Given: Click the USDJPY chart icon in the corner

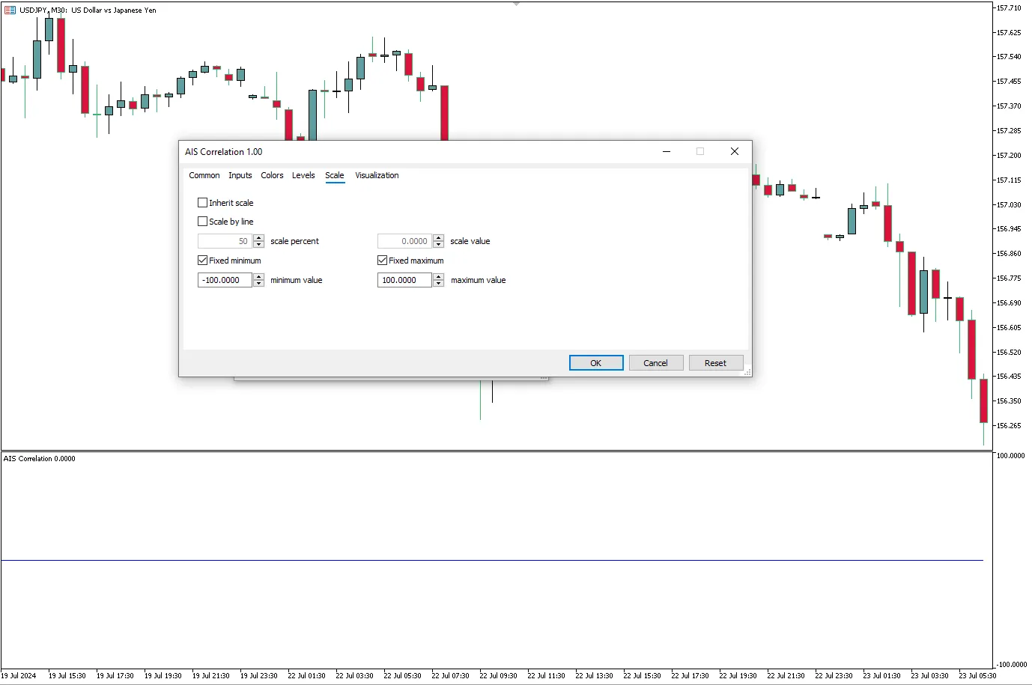Looking at the screenshot, I should click(10, 10).
